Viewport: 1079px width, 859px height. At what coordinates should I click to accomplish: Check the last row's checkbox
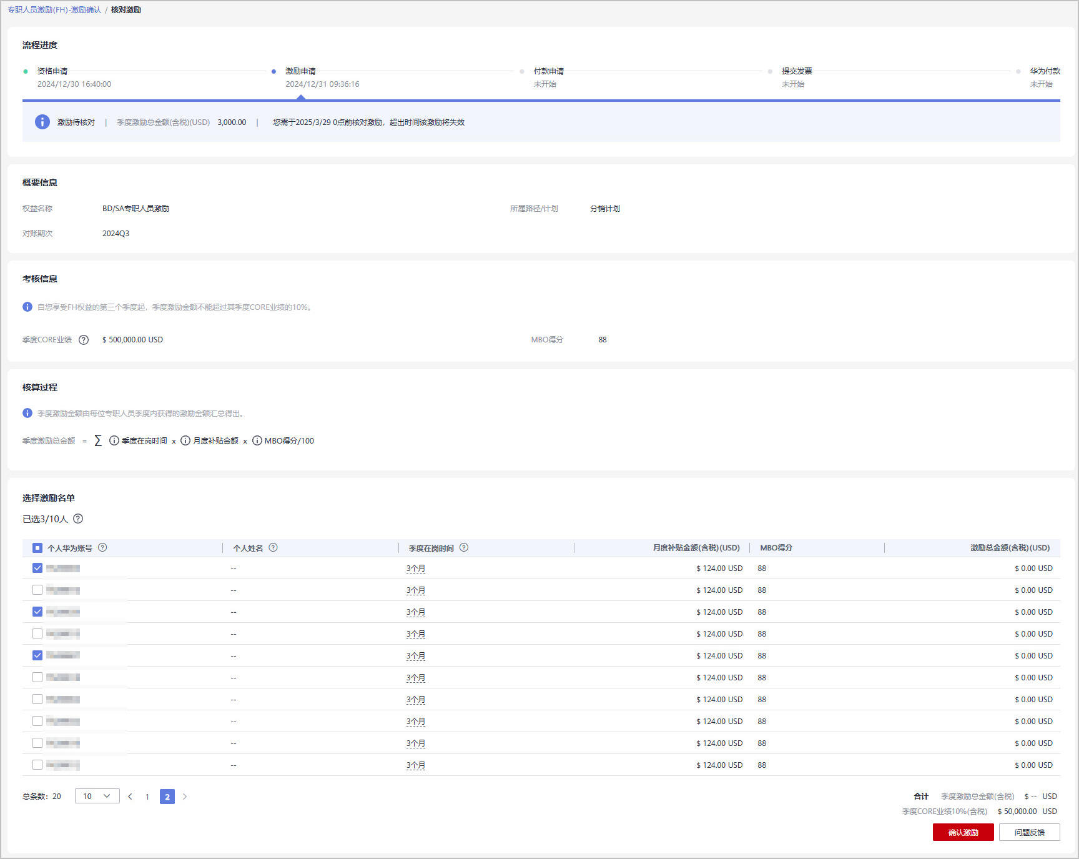37,765
